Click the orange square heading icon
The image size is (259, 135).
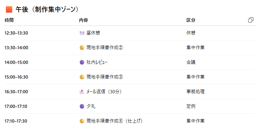coord(9,9)
